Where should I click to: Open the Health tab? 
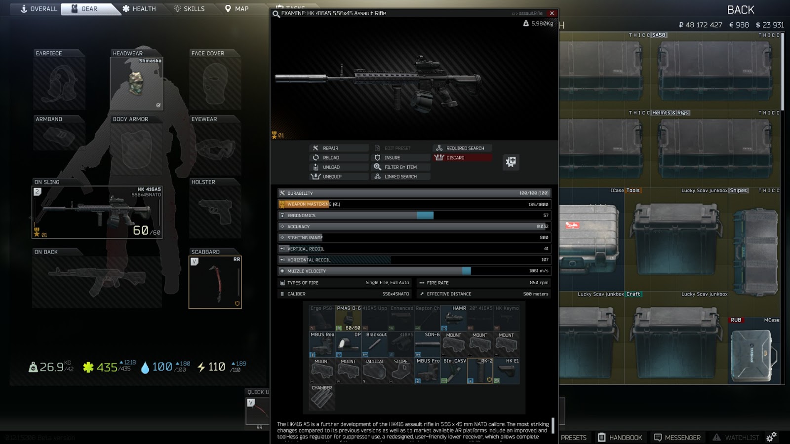pyautogui.click(x=139, y=9)
